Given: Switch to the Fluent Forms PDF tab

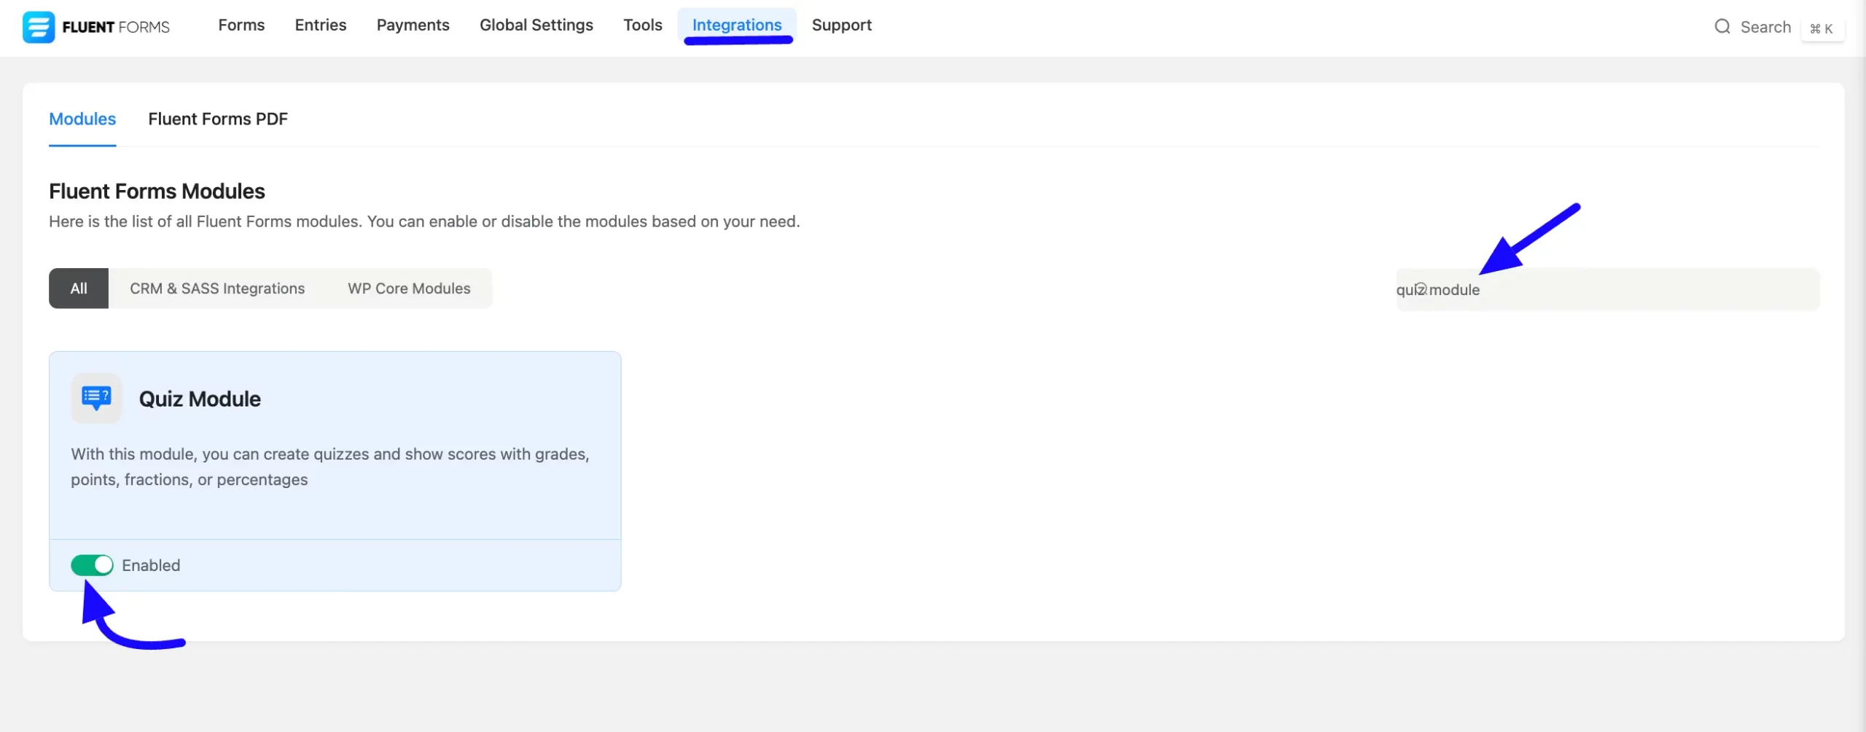Looking at the screenshot, I should click(217, 119).
